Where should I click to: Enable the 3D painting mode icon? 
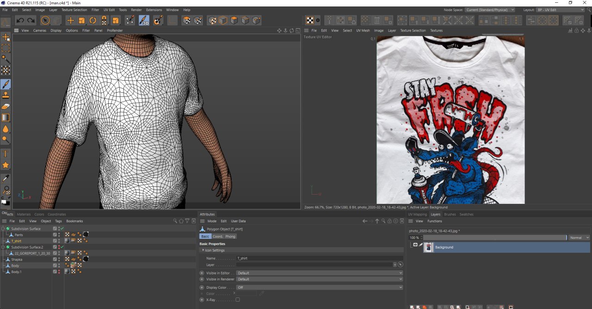click(x=144, y=20)
